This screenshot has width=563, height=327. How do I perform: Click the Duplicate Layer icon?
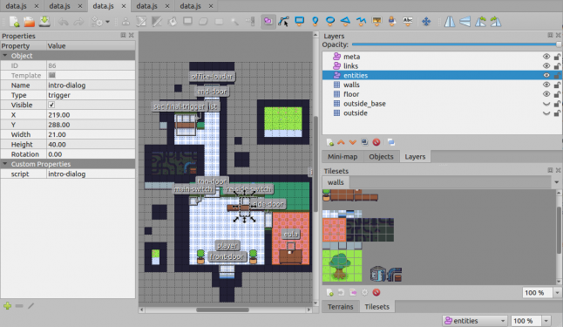[x=364, y=142]
